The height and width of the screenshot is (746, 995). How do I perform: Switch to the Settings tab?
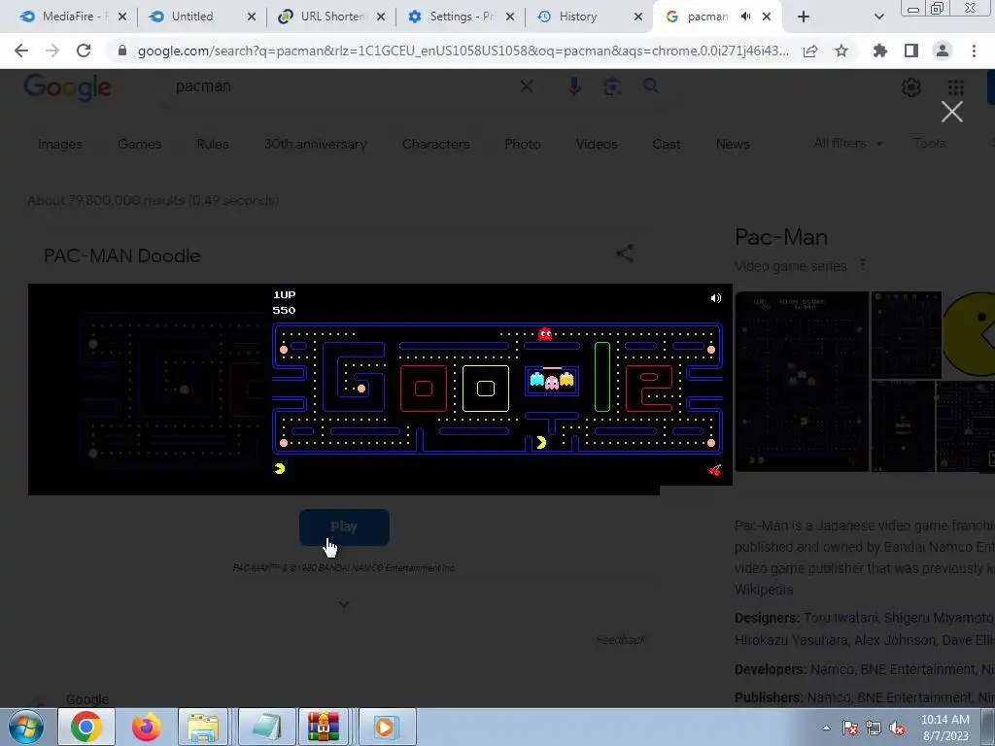coord(461,17)
